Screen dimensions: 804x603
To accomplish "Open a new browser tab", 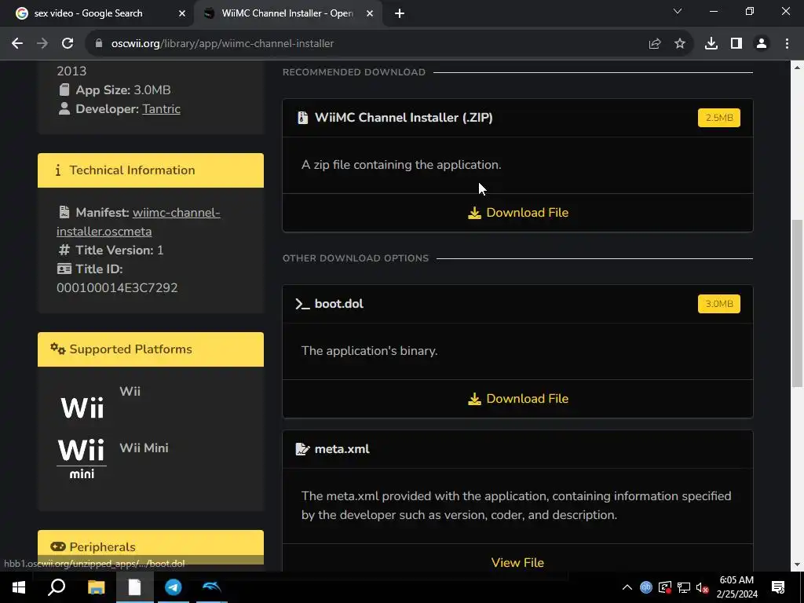I will pos(400,13).
